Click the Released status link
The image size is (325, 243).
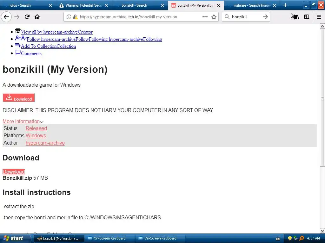[x=36, y=128]
